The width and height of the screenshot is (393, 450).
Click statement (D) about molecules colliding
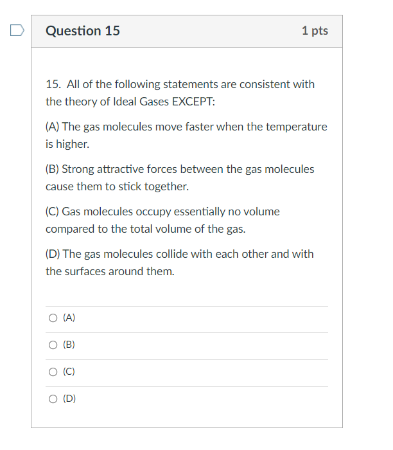(179, 262)
